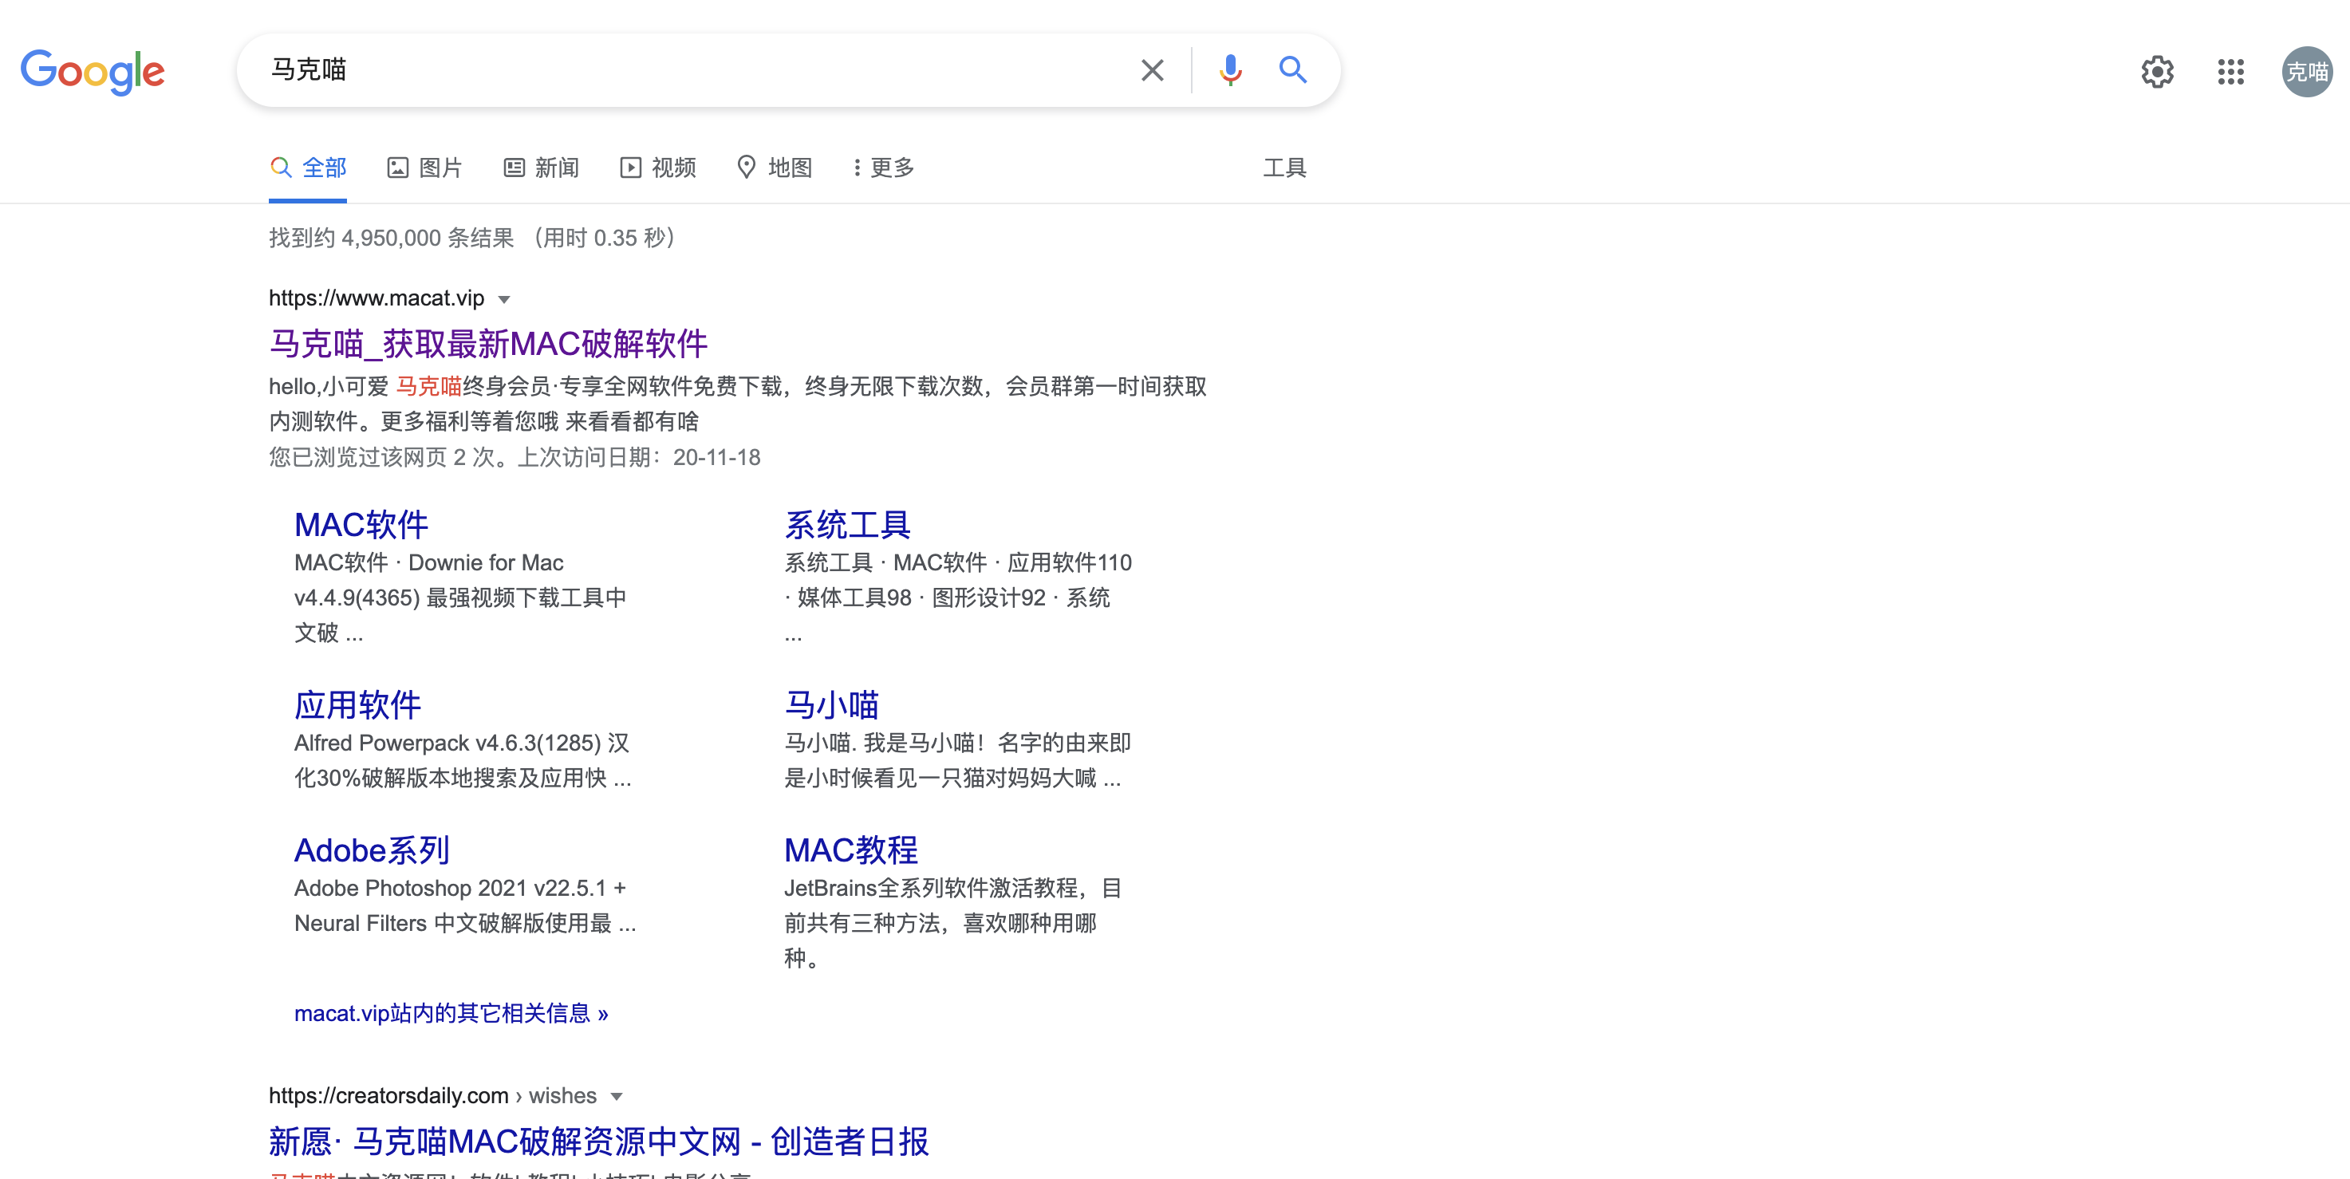Open the 马小喵 sitelink
This screenshot has height=1179, width=2350.
831,704
